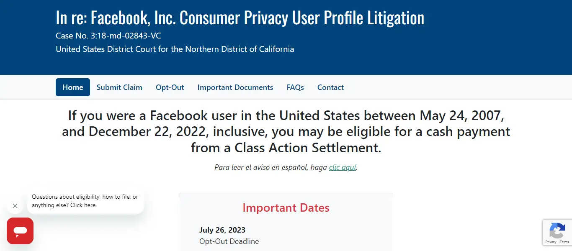The height and width of the screenshot is (251, 572).
Task: Navigate to the Opt-Out section
Action: click(170, 87)
